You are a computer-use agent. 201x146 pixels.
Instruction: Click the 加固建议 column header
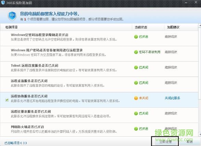point(173,27)
